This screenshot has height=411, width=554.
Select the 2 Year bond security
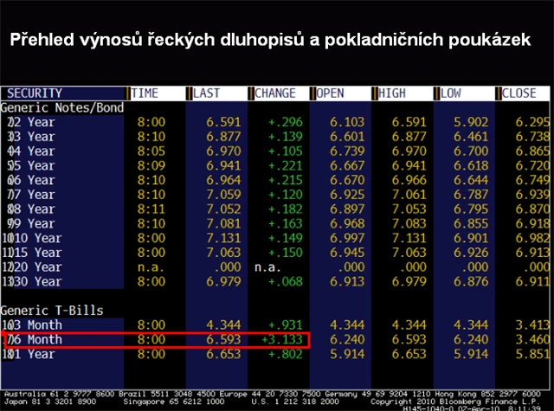point(35,123)
